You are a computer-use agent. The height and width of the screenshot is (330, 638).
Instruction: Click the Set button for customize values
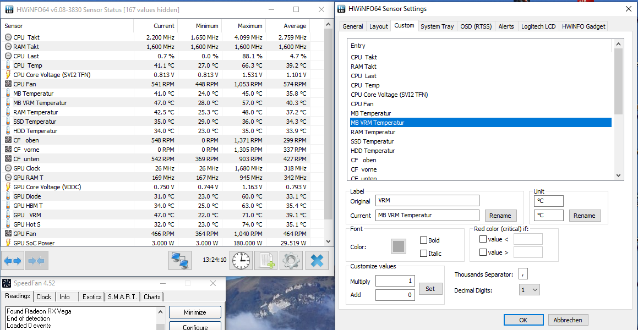pos(430,289)
